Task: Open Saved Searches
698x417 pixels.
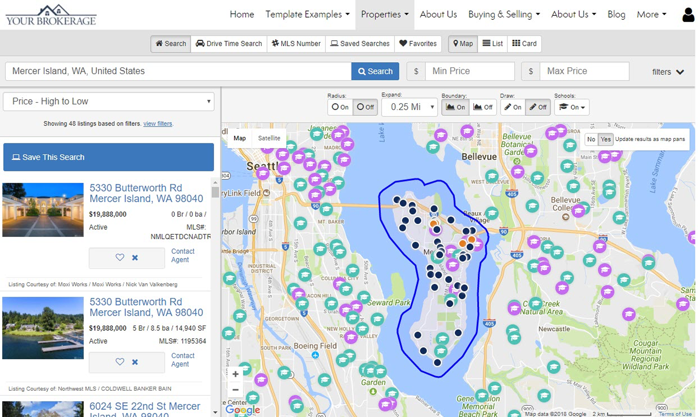Action: coord(360,44)
